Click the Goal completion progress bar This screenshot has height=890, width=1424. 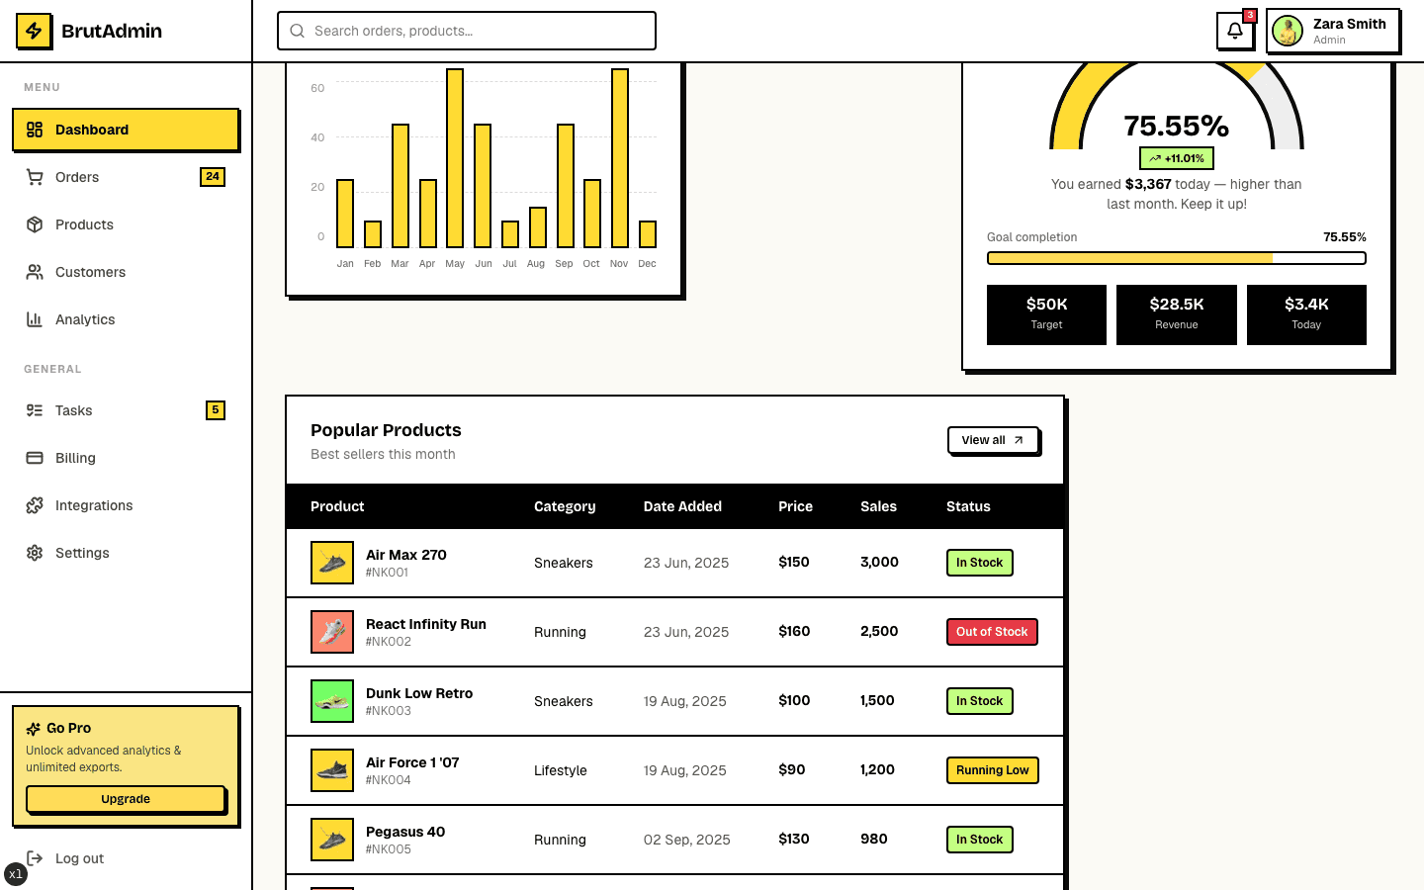1177,258
